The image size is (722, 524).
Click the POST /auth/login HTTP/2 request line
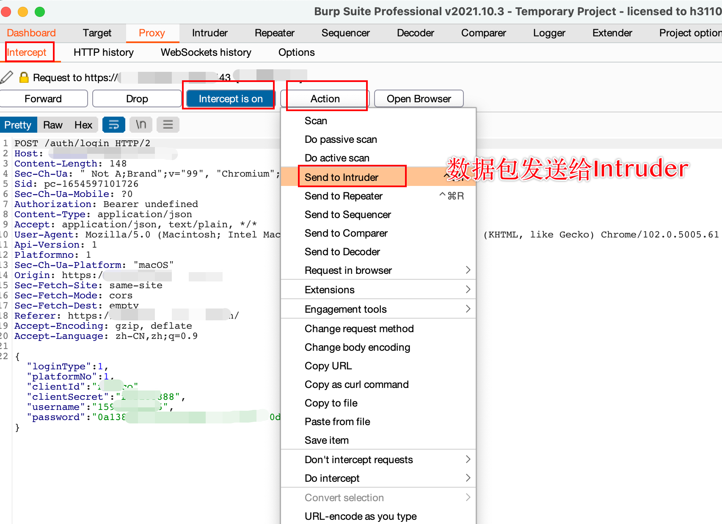pyautogui.click(x=82, y=143)
